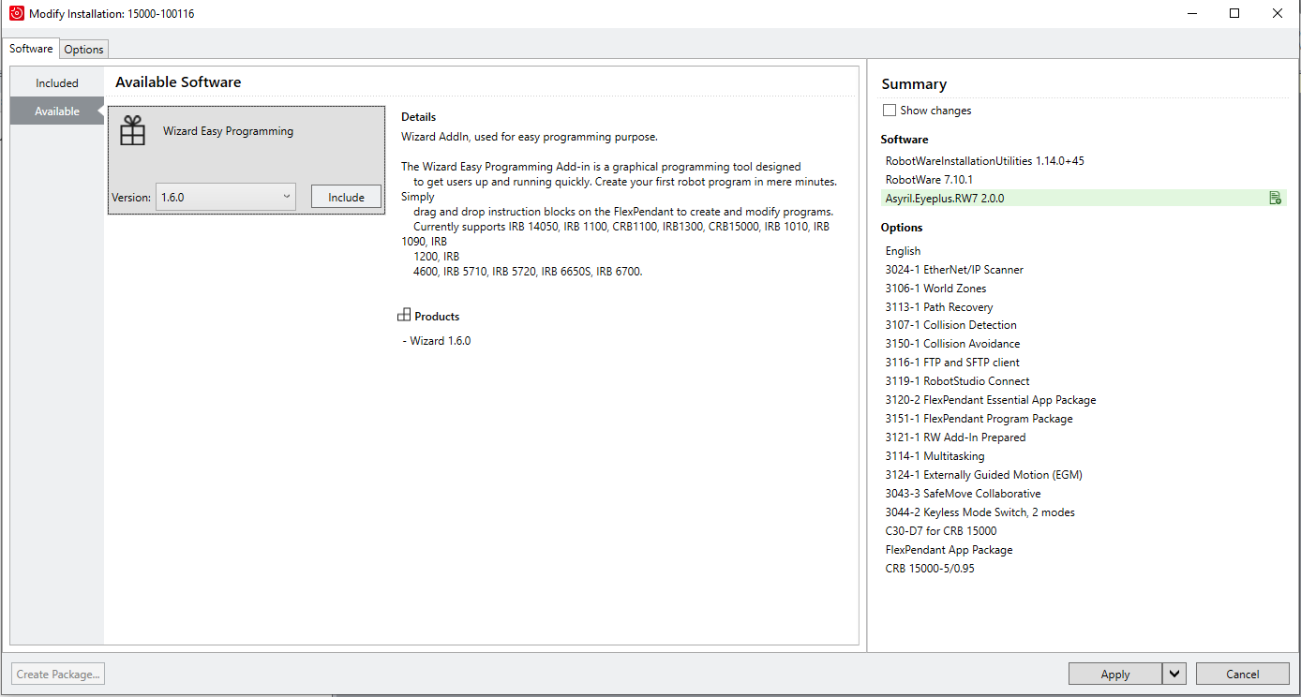Expand the Apply button arrow dropdown
This screenshot has width=1301, height=697.
[1174, 674]
